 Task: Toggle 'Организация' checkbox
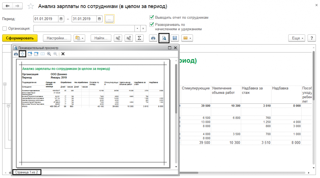click(x=5, y=28)
